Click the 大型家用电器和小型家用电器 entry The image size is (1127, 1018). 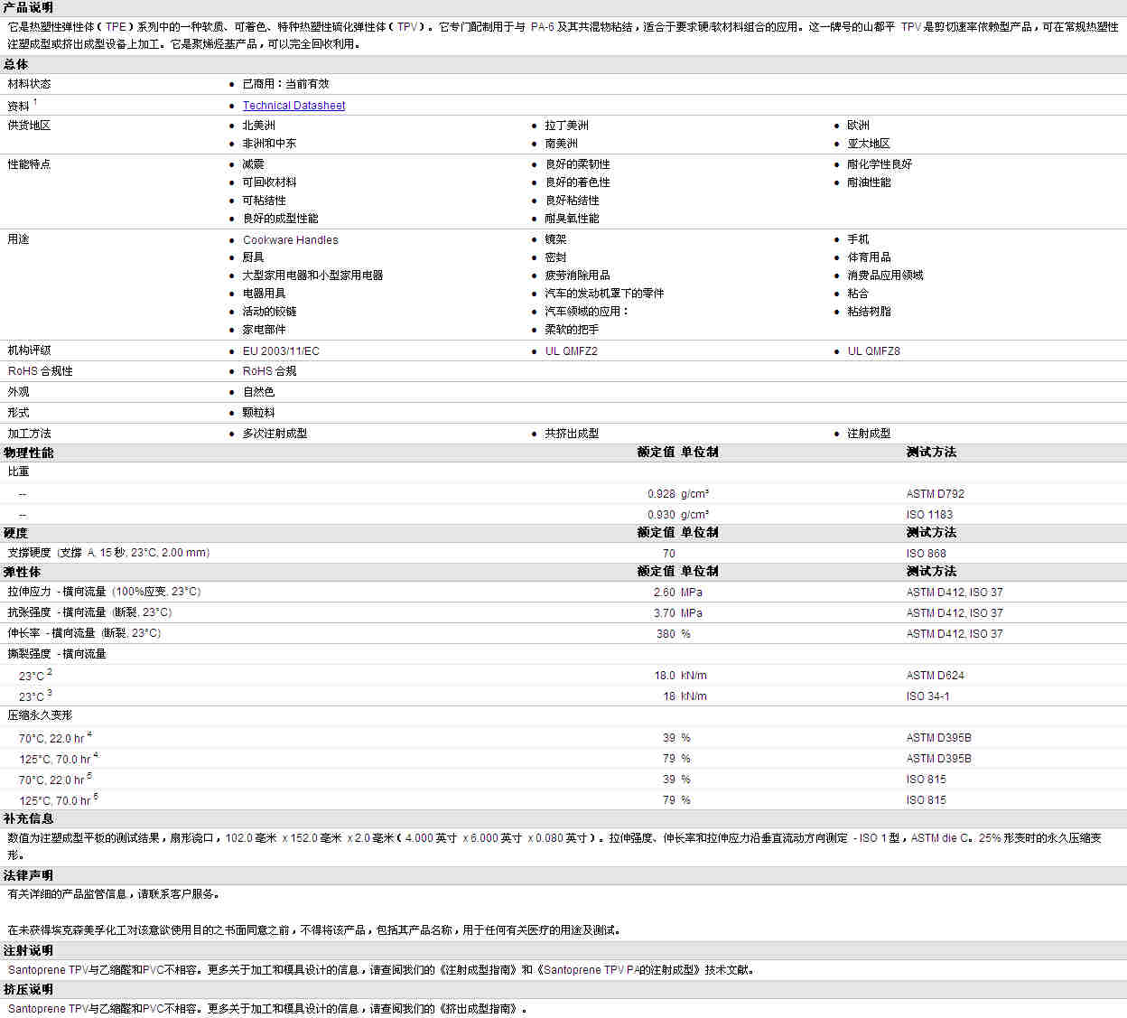click(x=313, y=276)
